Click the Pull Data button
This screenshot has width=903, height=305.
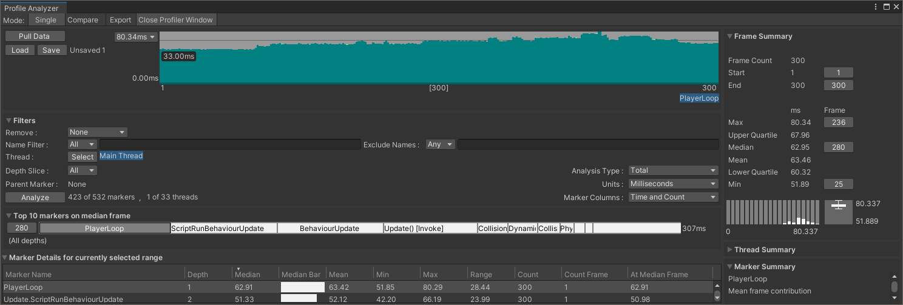coord(34,36)
